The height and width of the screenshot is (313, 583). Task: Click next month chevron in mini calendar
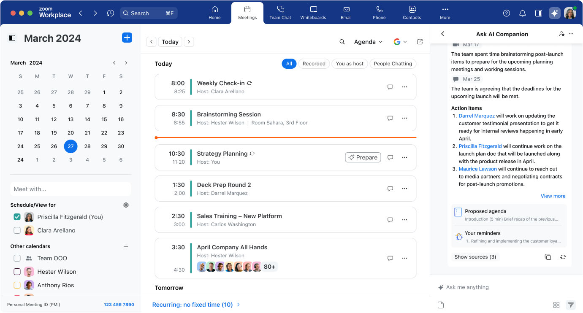pos(126,62)
